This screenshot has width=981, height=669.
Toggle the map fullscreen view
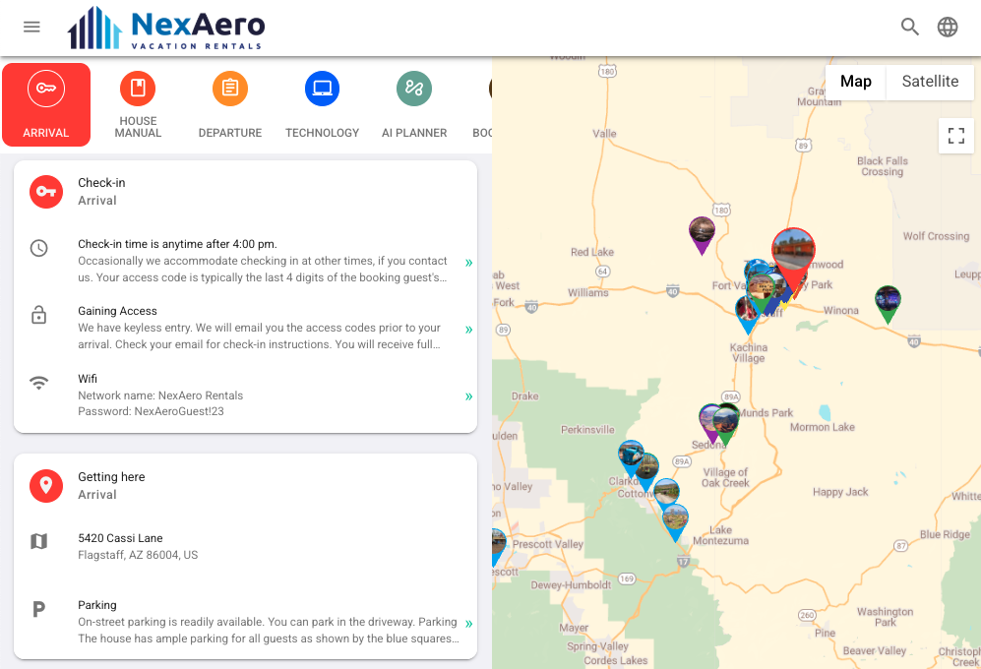tap(955, 136)
